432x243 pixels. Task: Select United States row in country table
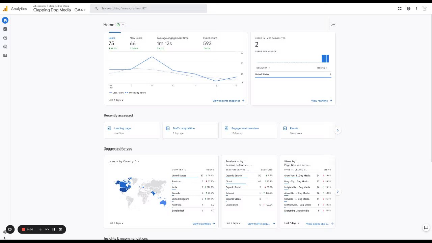pyautogui.click(x=193, y=176)
